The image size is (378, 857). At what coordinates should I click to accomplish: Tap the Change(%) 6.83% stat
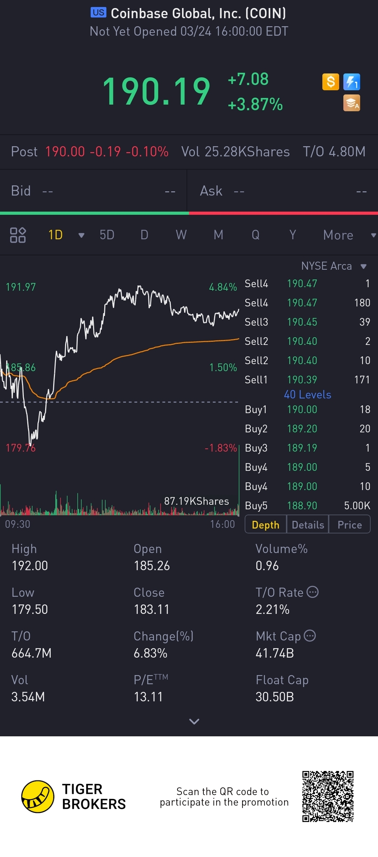coord(163,645)
